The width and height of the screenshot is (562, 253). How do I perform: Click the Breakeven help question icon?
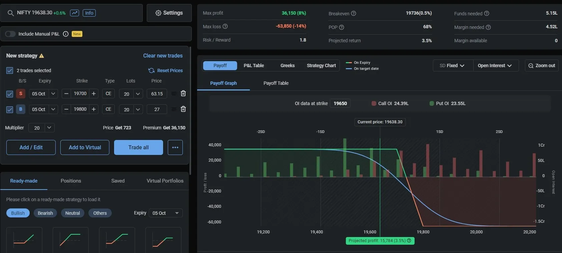[x=354, y=14]
